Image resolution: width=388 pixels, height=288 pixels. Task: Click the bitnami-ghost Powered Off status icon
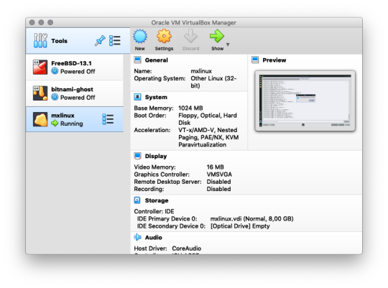pyautogui.click(x=55, y=97)
